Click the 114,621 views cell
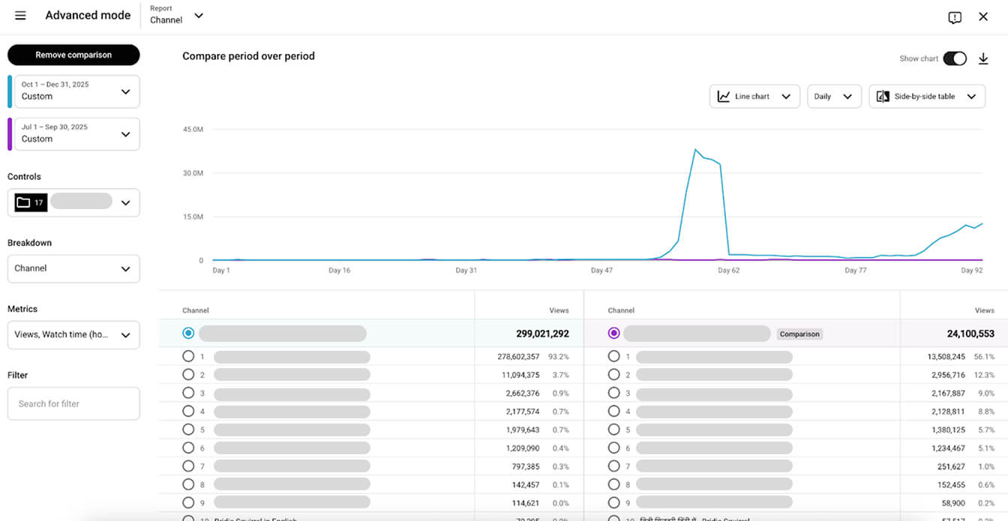This screenshot has width=1008, height=521. point(526,503)
